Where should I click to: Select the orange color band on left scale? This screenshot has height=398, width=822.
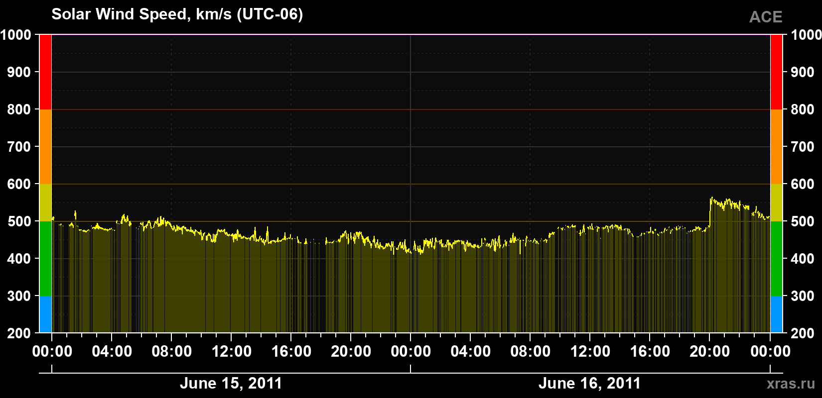45,147
